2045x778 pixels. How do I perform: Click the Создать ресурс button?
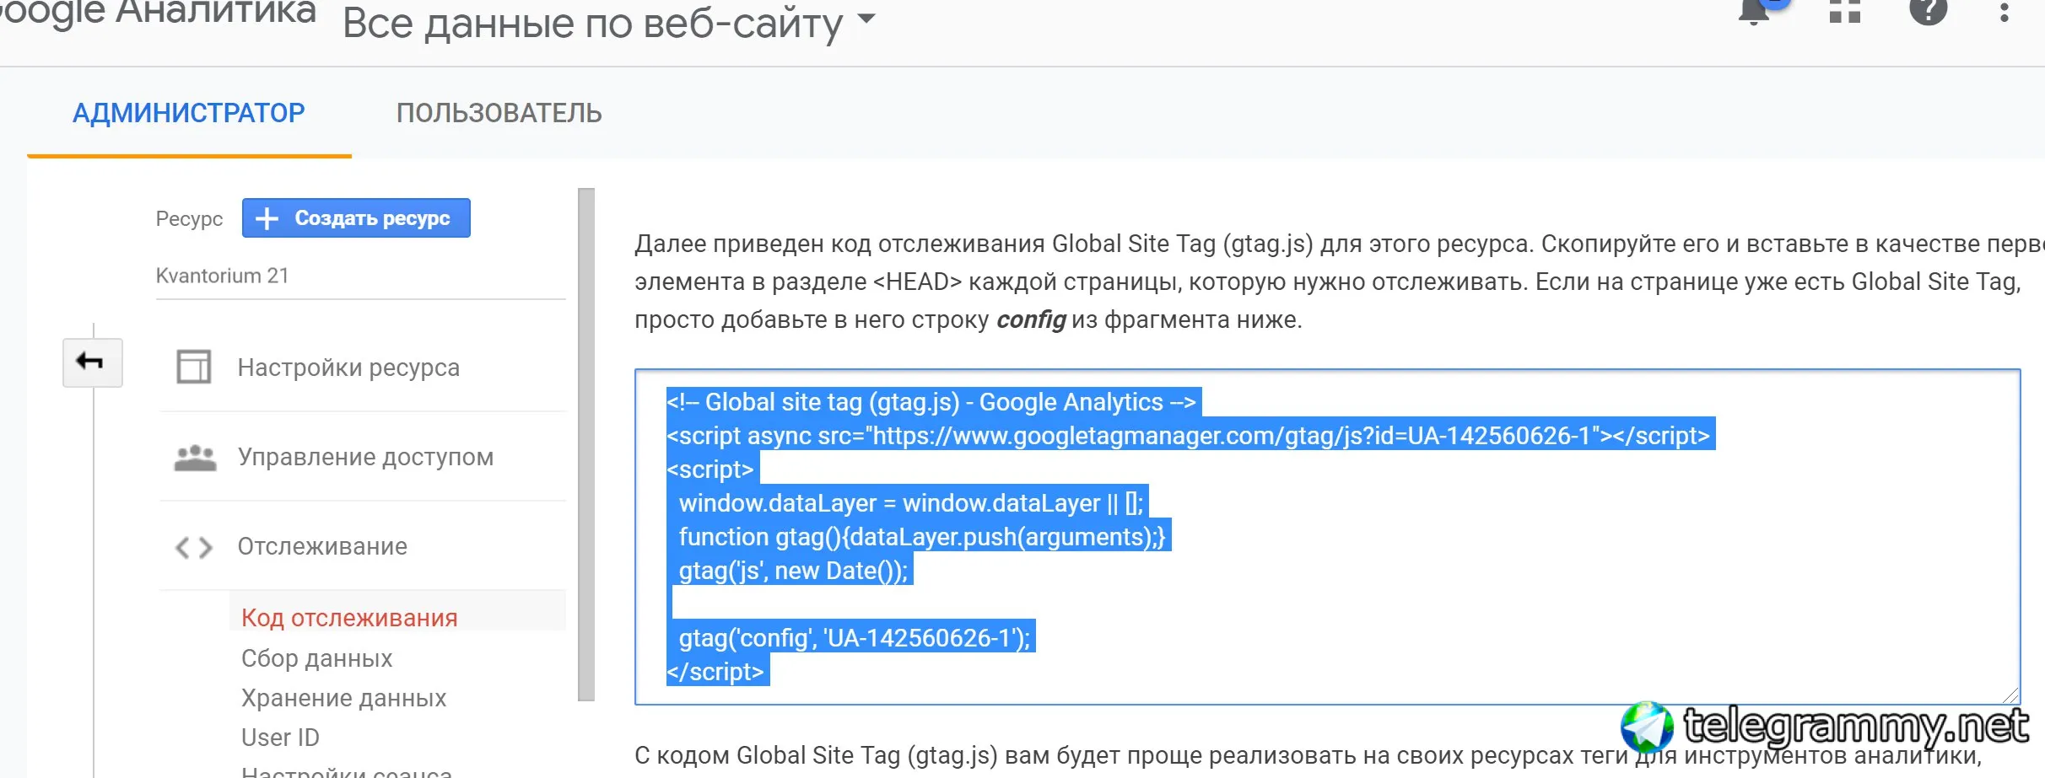(x=356, y=218)
